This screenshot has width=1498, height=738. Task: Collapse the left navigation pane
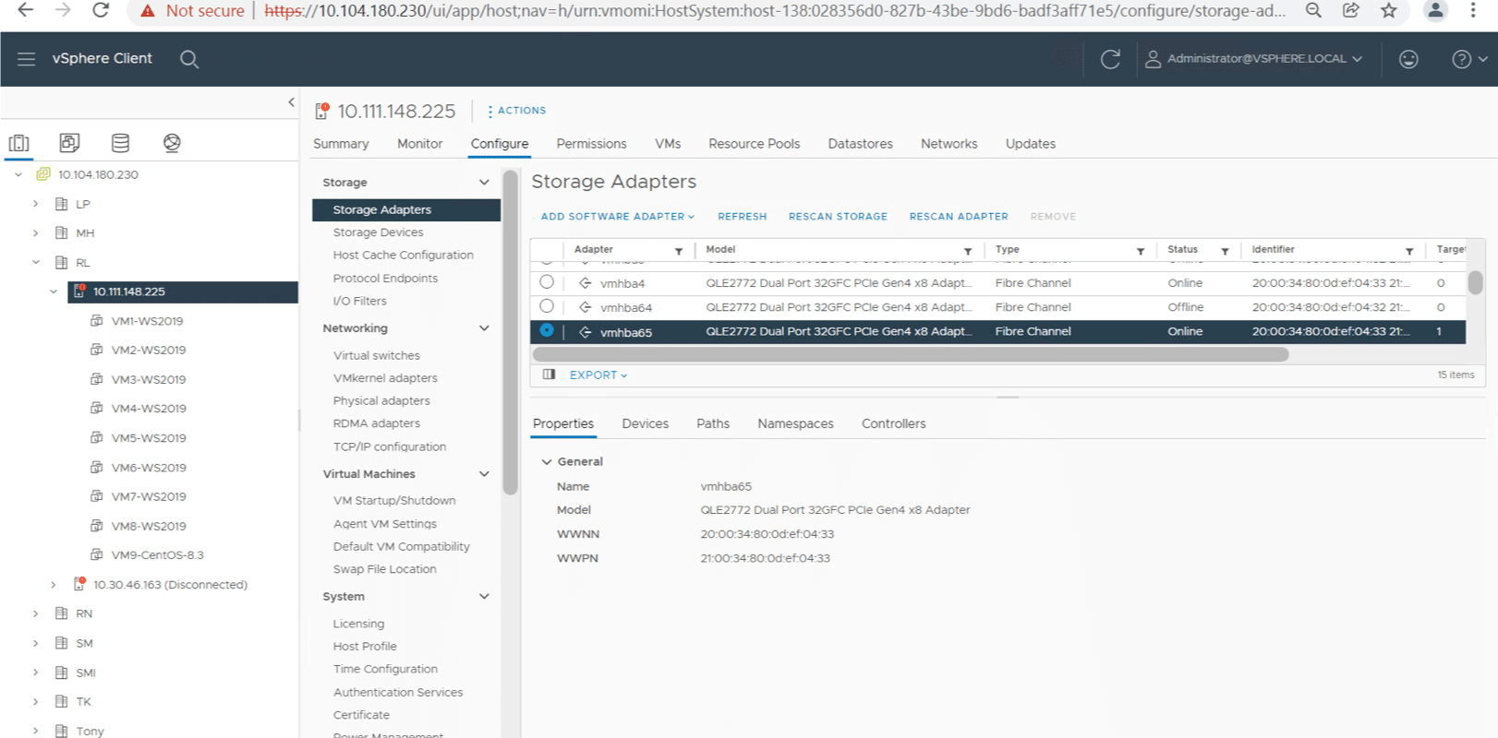tap(291, 102)
